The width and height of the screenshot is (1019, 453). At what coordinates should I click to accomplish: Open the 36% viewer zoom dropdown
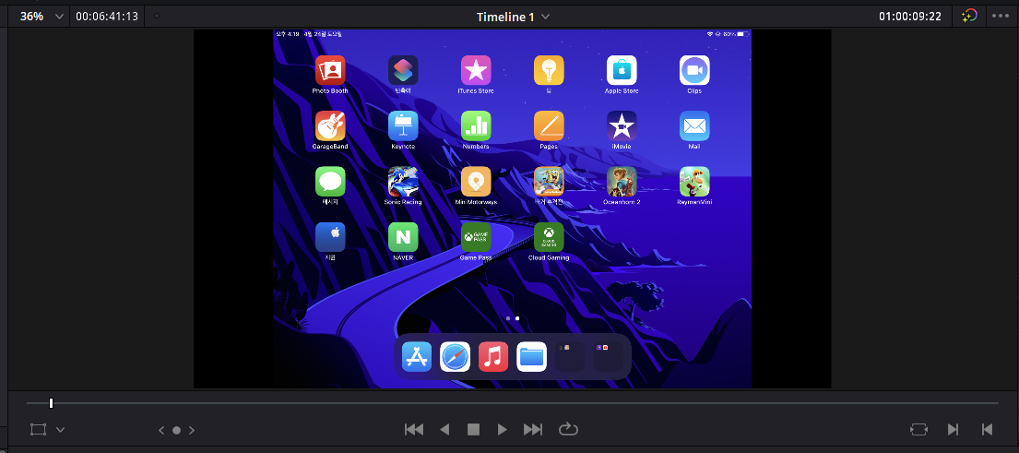point(41,17)
